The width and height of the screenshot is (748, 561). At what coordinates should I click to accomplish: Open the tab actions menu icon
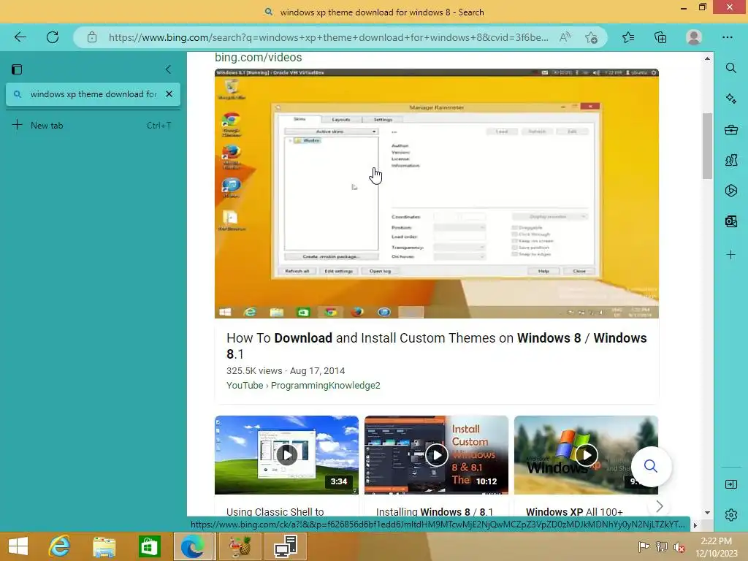(x=17, y=69)
